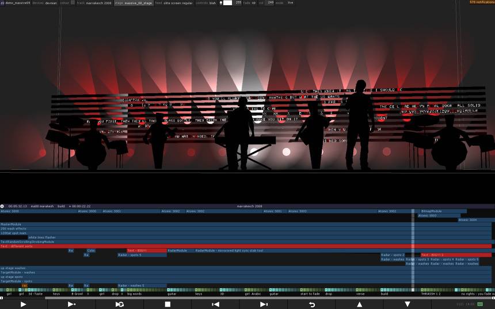The image size is (495, 309).
Task: Select the BitmapModule clip
Action: [444, 211]
